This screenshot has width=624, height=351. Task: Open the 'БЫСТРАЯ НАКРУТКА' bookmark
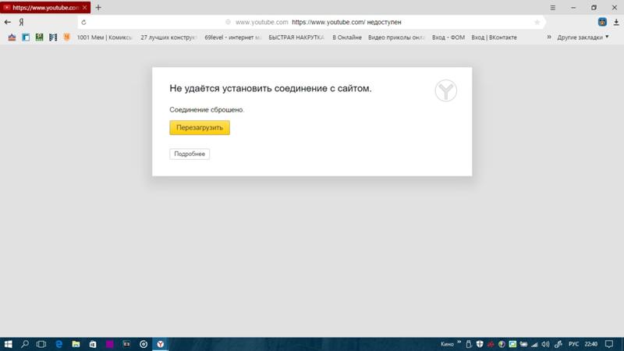[296, 37]
